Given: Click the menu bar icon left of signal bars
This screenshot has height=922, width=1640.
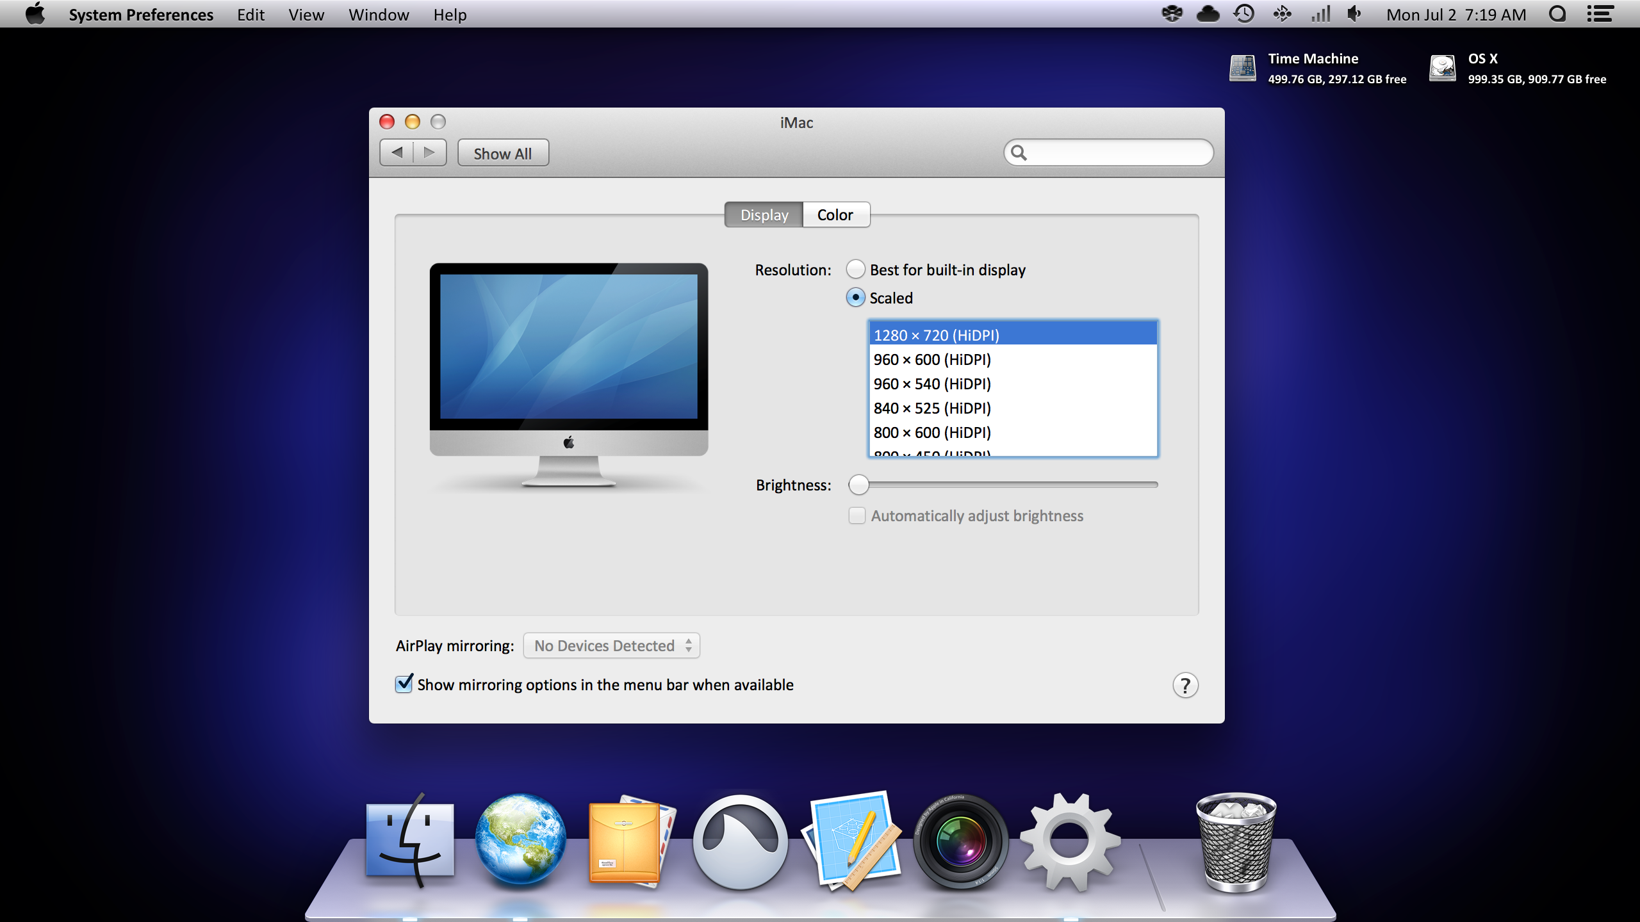Looking at the screenshot, I should [1282, 14].
